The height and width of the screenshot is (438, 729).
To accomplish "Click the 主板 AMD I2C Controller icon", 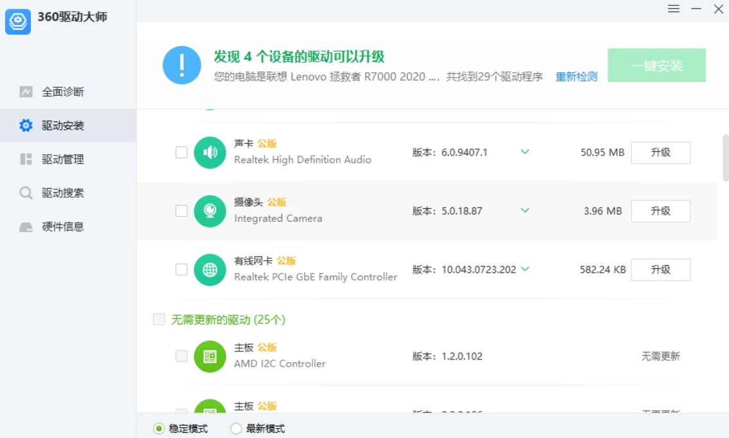I will tap(210, 356).
